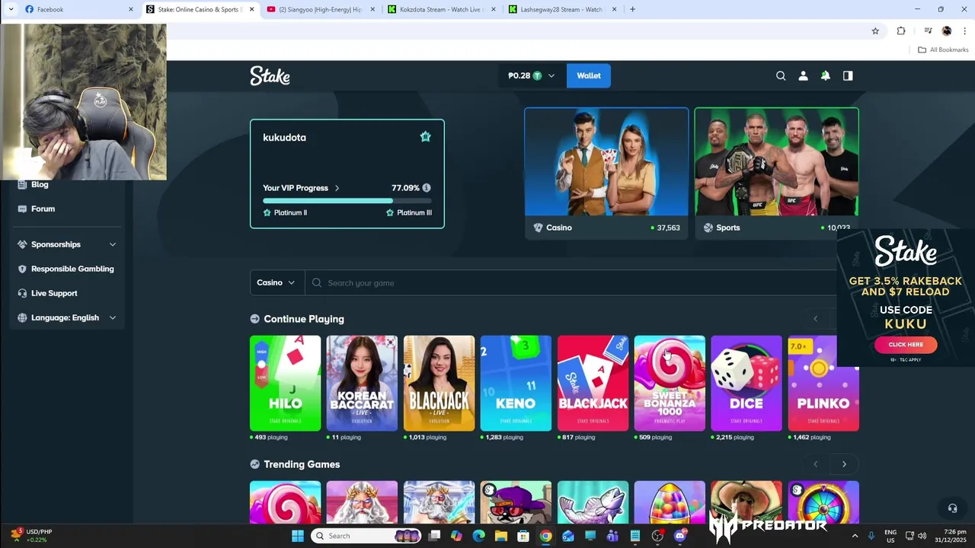The image size is (975, 548).
Task: Click the Stake logo in header
Action: (x=270, y=76)
